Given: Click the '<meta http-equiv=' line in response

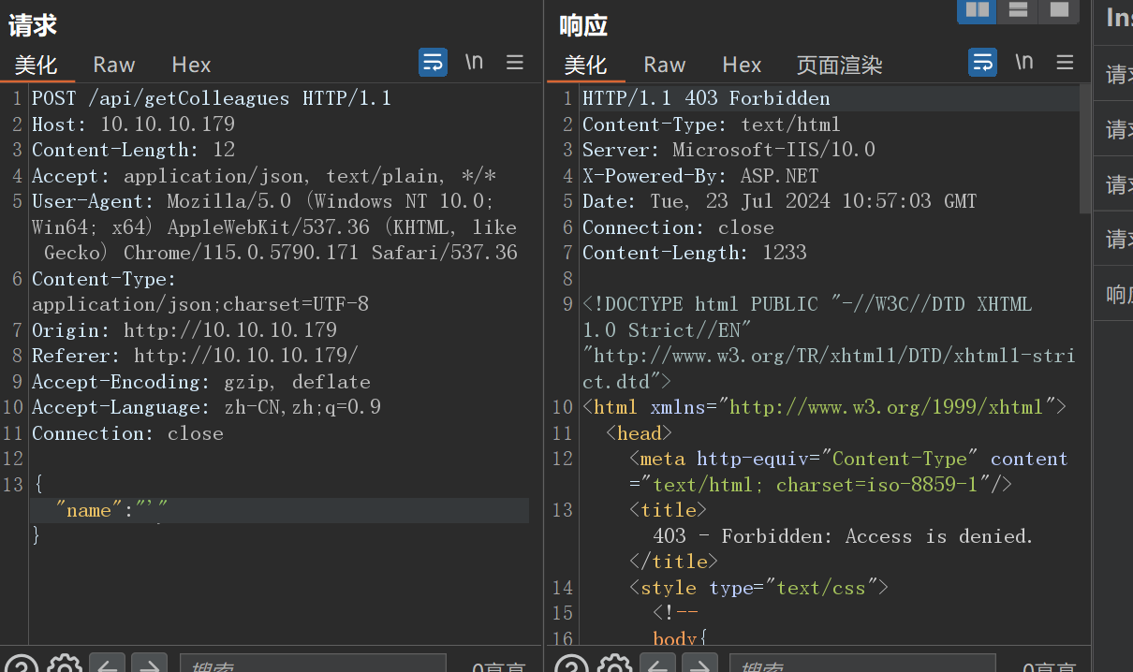Looking at the screenshot, I should [x=848, y=459].
